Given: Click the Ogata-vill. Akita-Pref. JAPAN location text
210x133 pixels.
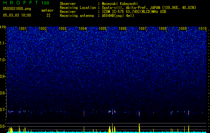Looking at the screenshot, I should point(149,8).
